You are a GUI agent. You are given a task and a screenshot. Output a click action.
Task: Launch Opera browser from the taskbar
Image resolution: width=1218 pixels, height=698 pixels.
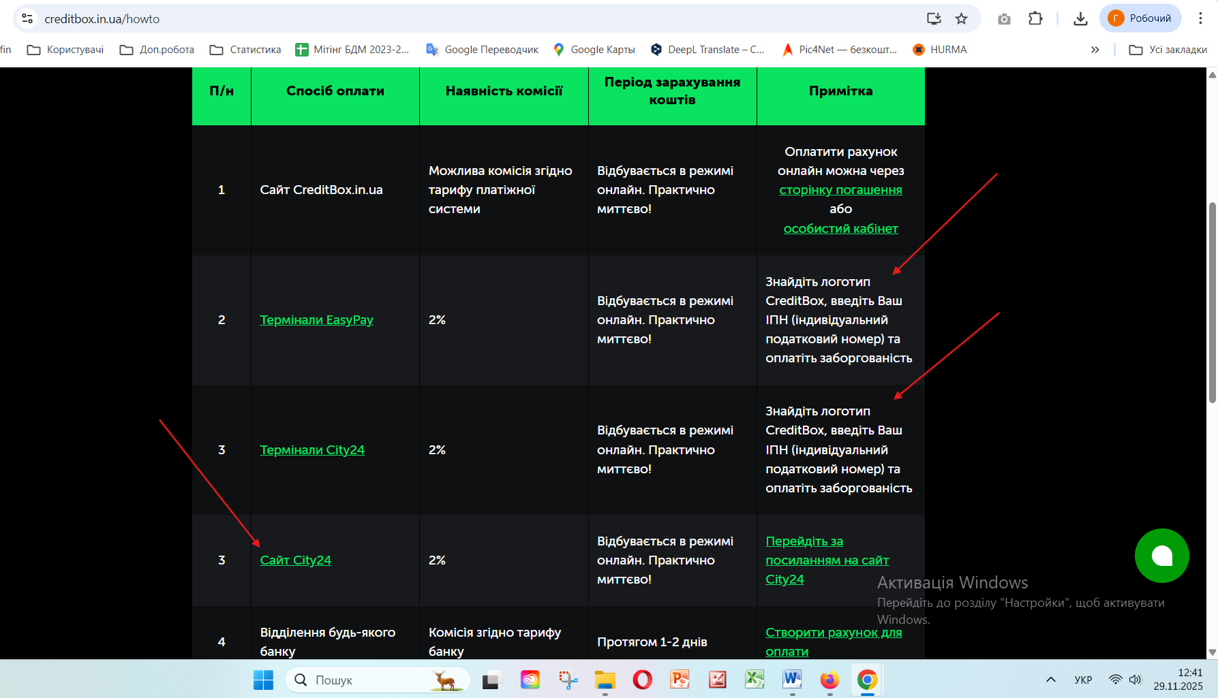(642, 680)
